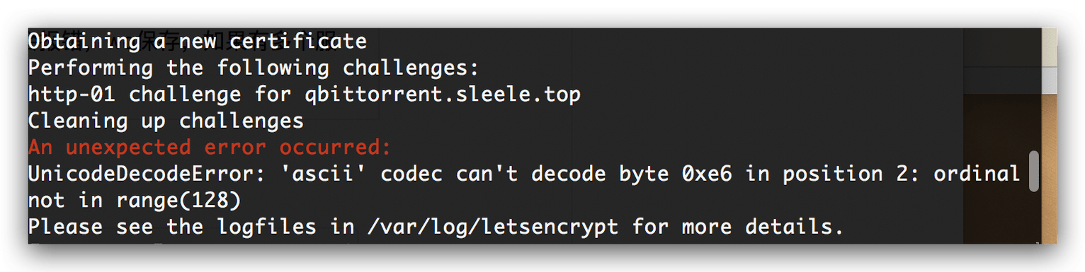Click the '0xe6' byte value

coord(707,174)
